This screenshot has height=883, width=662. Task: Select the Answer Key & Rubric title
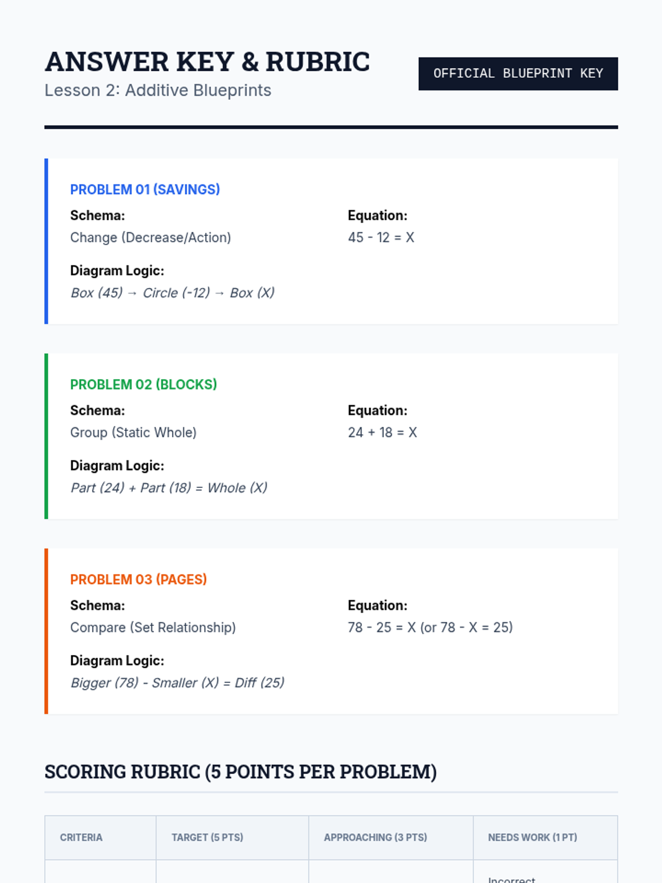tap(207, 62)
